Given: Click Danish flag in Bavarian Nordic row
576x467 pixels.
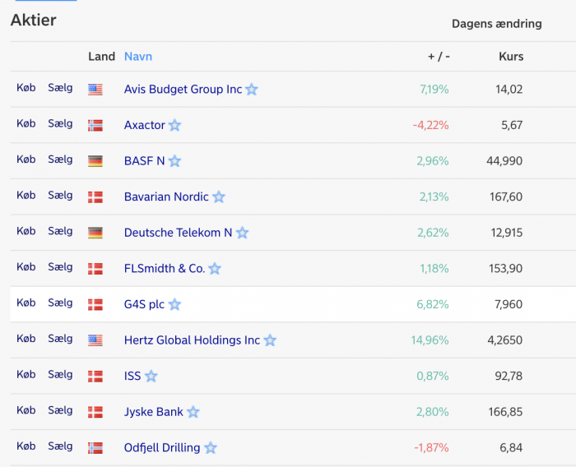Looking at the screenshot, I should [x=95, y=197].
